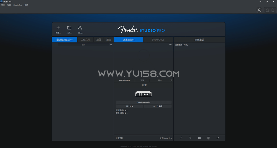Click the Studio Pro app icon in title bar
This screenshot has width=277, height=148.
[1, 2]
